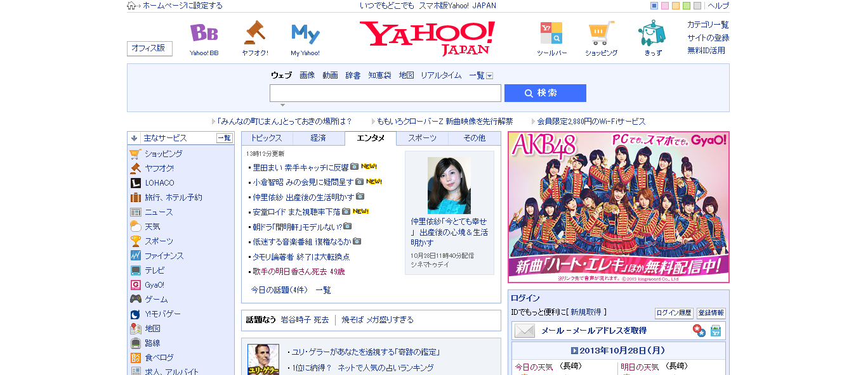The width and height of the screenshot is (856, 375).
Task: Open headline 歌手の明日香さん死去 49歳
Action: [299, 272]
